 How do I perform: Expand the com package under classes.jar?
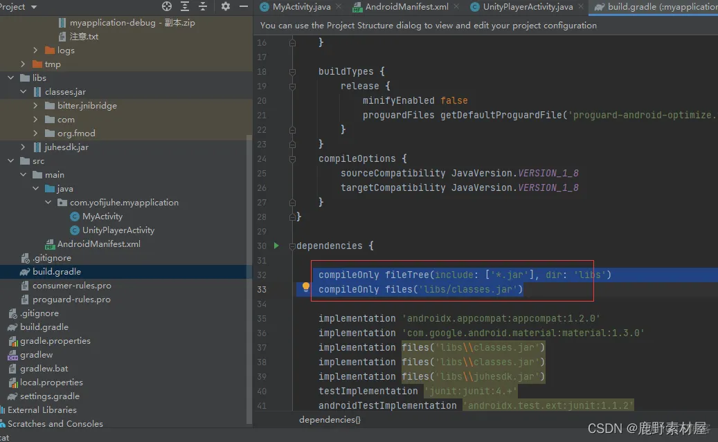pyautogui.click(x=36, y=120)
